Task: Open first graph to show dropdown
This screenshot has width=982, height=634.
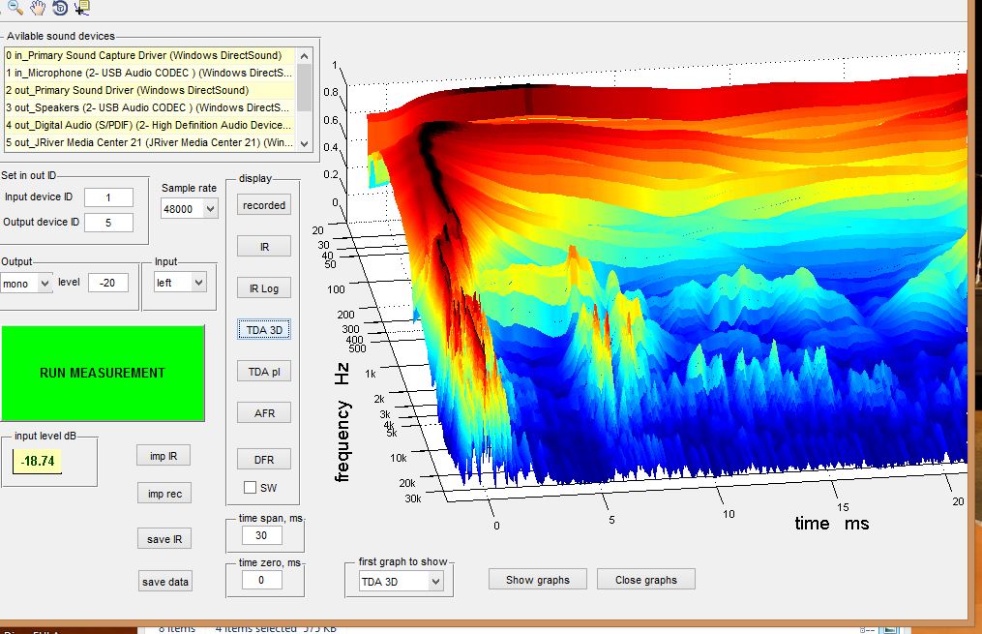Action: (x=401, y=582)
